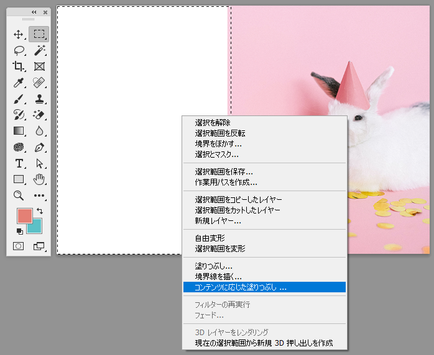This screenshot has height=355, width=434.
Task: Select the Pen tool
Action: (40, 147)
